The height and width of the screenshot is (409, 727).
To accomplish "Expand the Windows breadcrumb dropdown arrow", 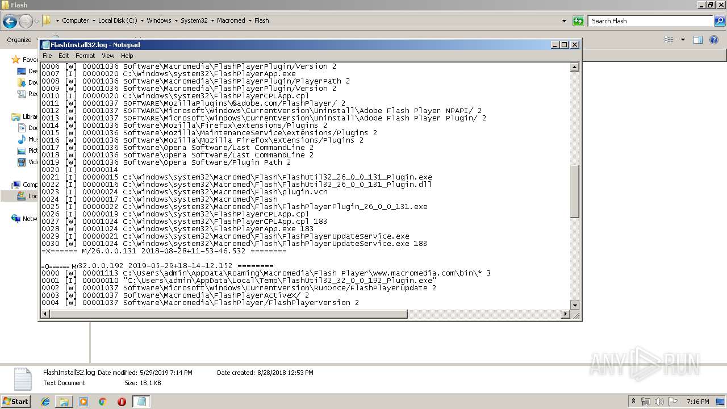I will [176, 20].
